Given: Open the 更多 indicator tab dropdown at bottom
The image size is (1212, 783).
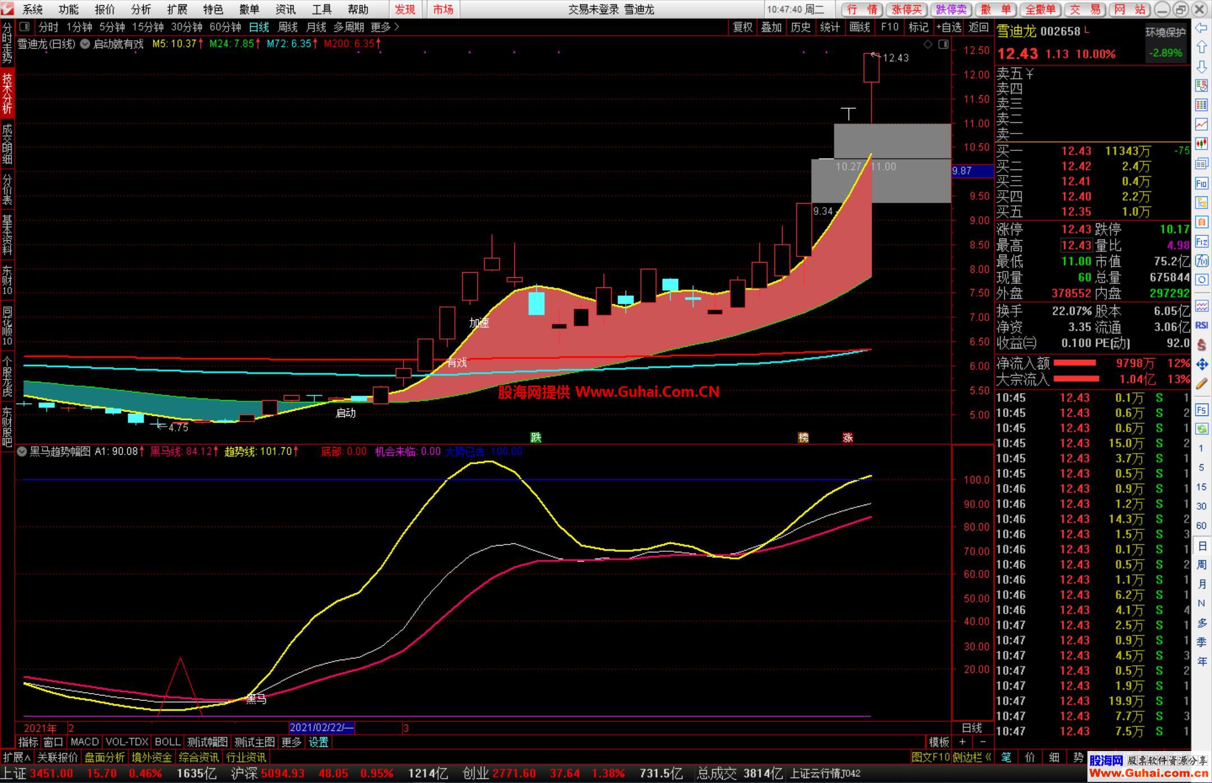Looking at the screenshot, I should coord(292,742).
